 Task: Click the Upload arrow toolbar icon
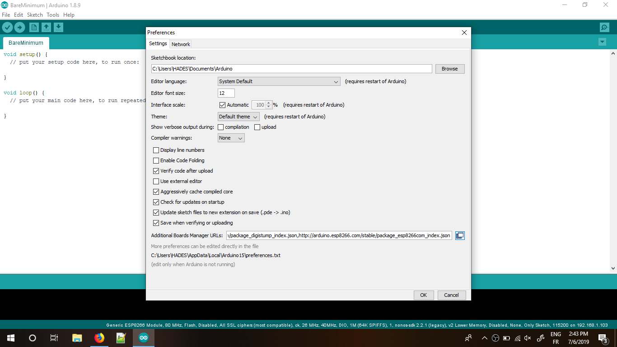click(19, 27)
